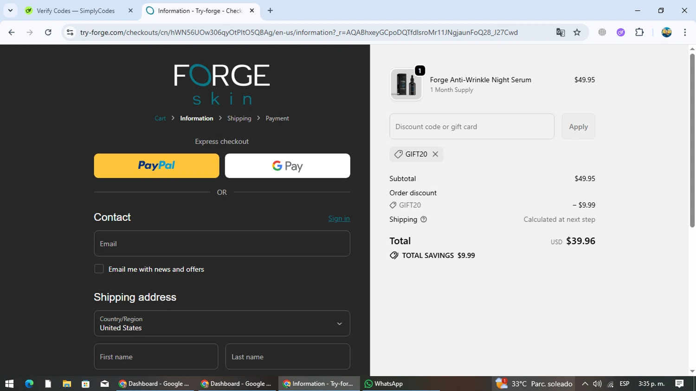The image size is (696, 391).
Task: Click the Shipping breadcrumb step
Action: point(239,118)
